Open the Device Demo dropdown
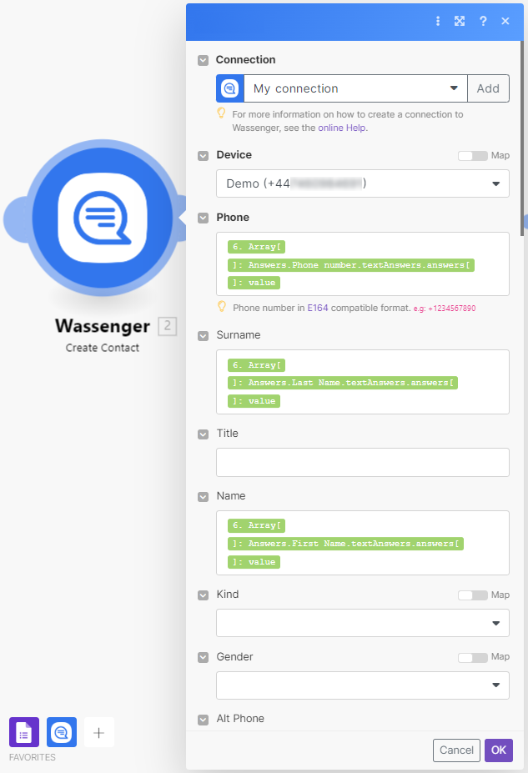The image size is (528, 773). point(363,184)
